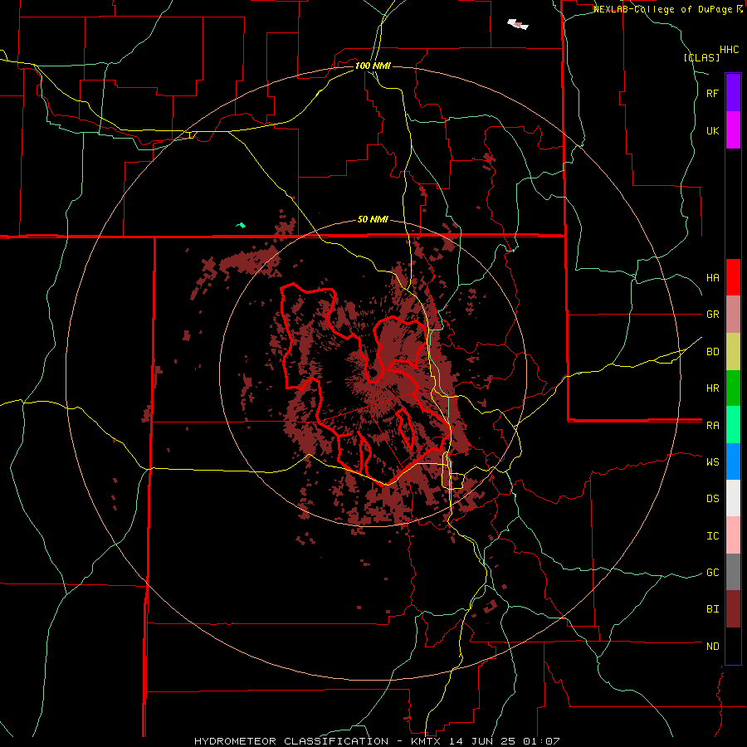Screen dimensions: 747x747
Task: Click the IC pink legend color swatch
Action: tap(733, 535)
